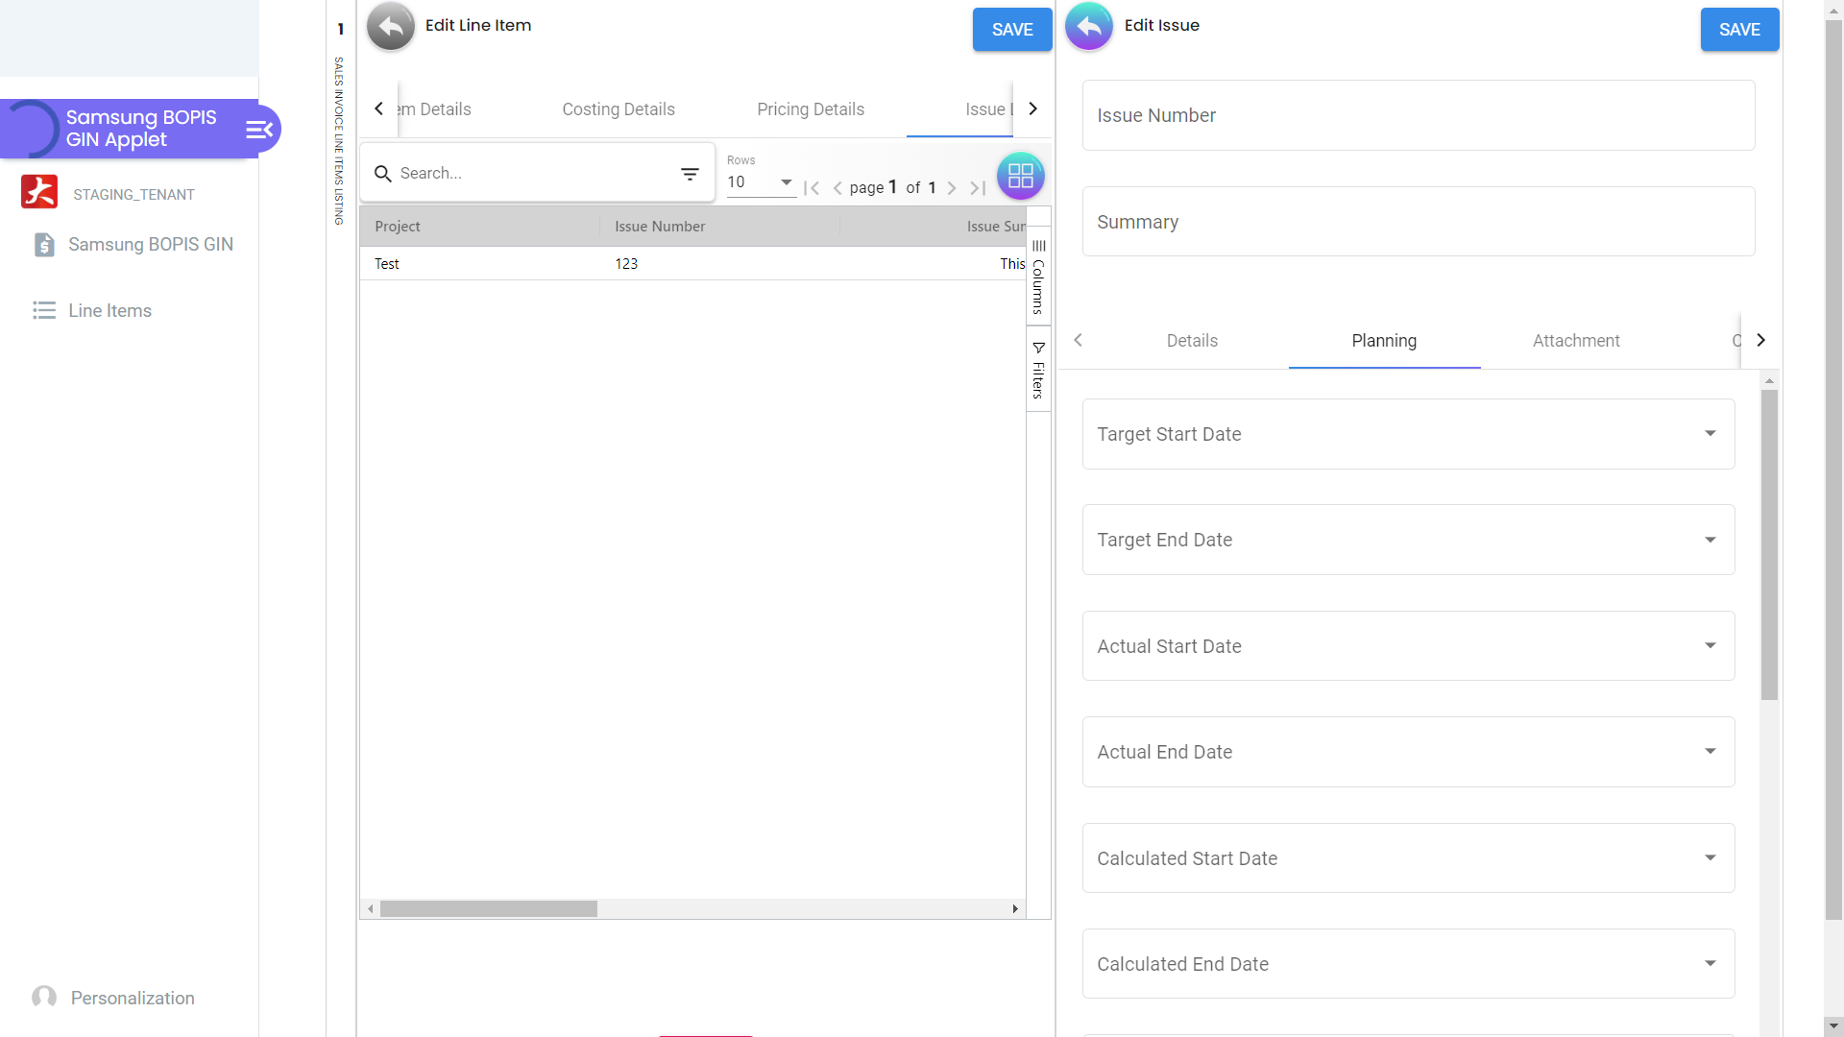Click the search filter options icon

tap(690, 174)
